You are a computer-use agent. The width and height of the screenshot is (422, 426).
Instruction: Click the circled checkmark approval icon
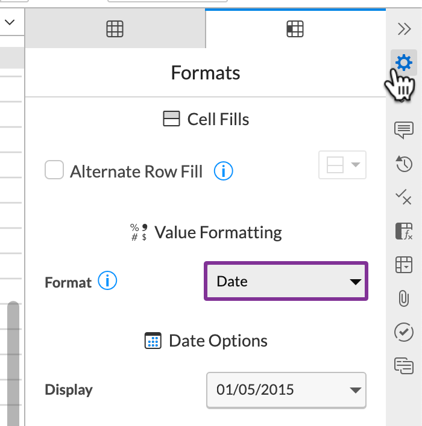[x=403, y=332]
